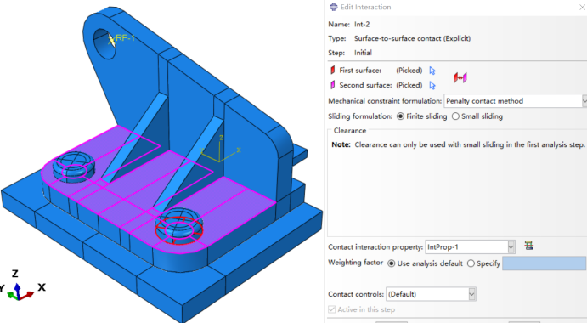This screenshot has height=323, width=587.
Task: Select the Finite sliding radio button
Action: click(400, 116)
